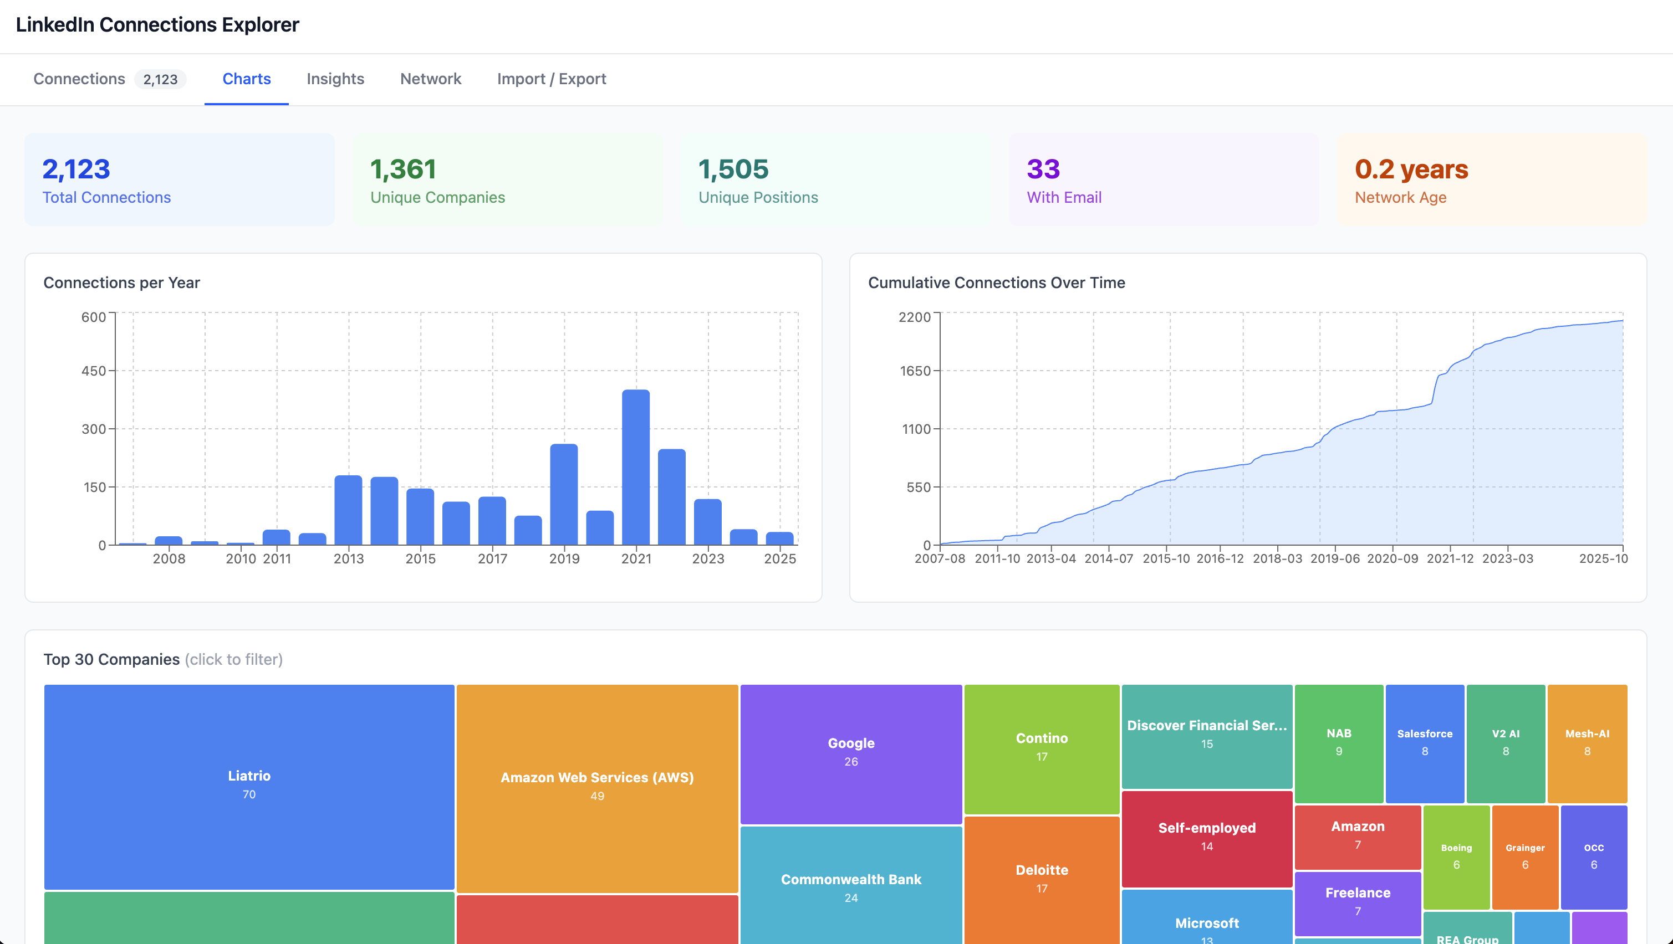Filter by the Boeing tile
The height and width of the screenshot is (944, 1673).
(1457, 857)
